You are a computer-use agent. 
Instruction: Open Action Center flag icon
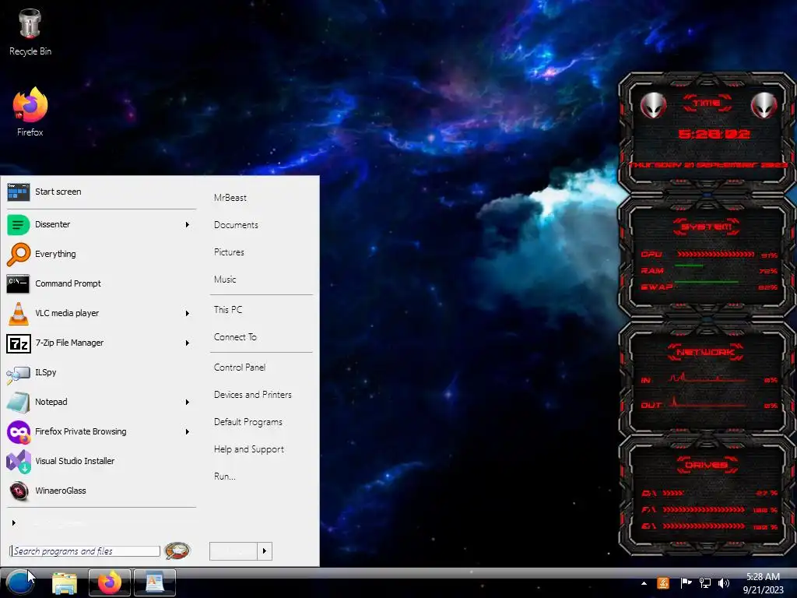tap(686, 583)
